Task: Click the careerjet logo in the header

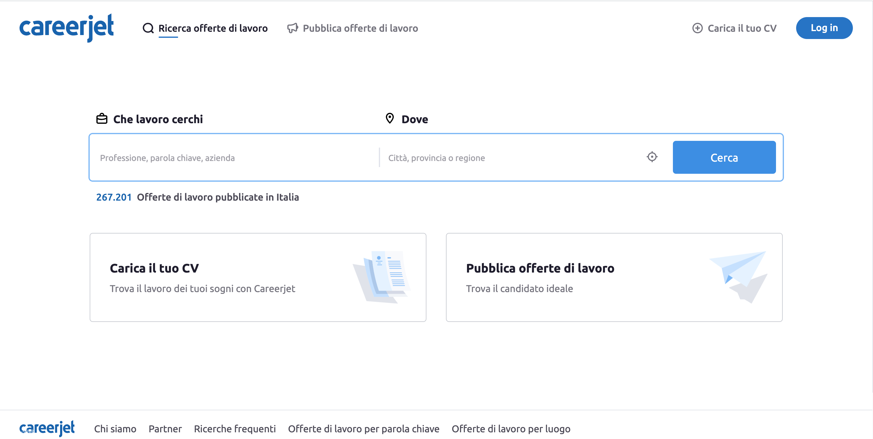Action: 66,28
